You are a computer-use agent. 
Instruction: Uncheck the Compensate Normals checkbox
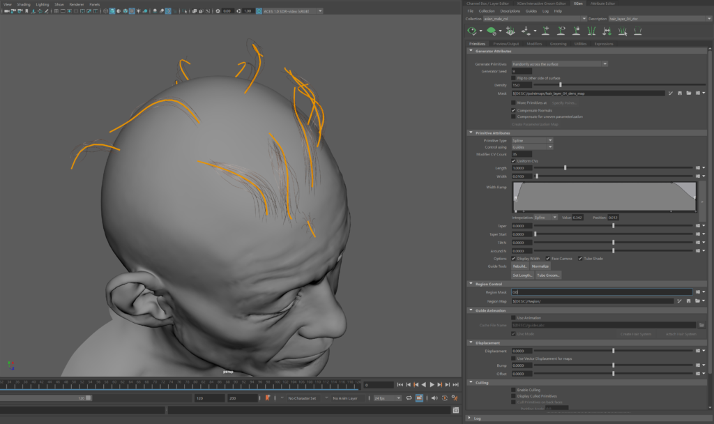[x=514, y=109]
